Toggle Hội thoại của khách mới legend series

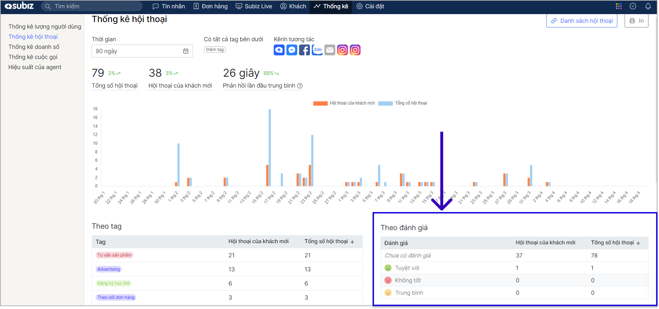click(x=344, y=103)
